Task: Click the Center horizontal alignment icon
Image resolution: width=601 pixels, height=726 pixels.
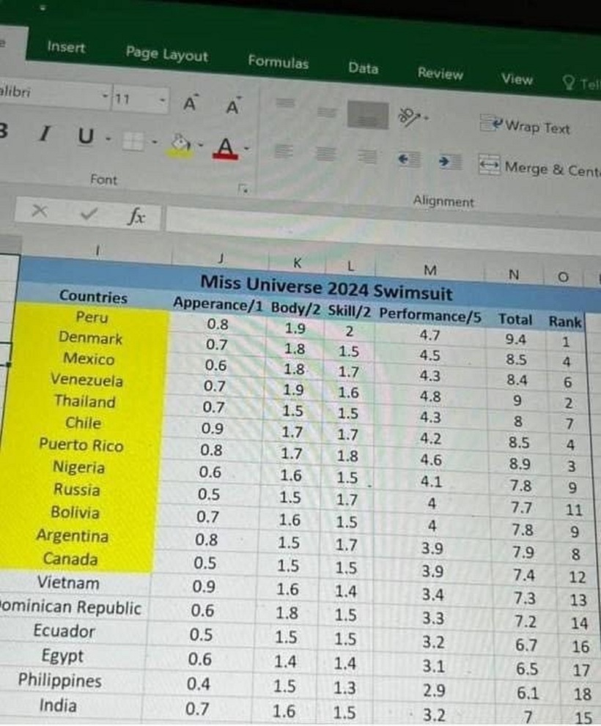Action: pos(327,155)
